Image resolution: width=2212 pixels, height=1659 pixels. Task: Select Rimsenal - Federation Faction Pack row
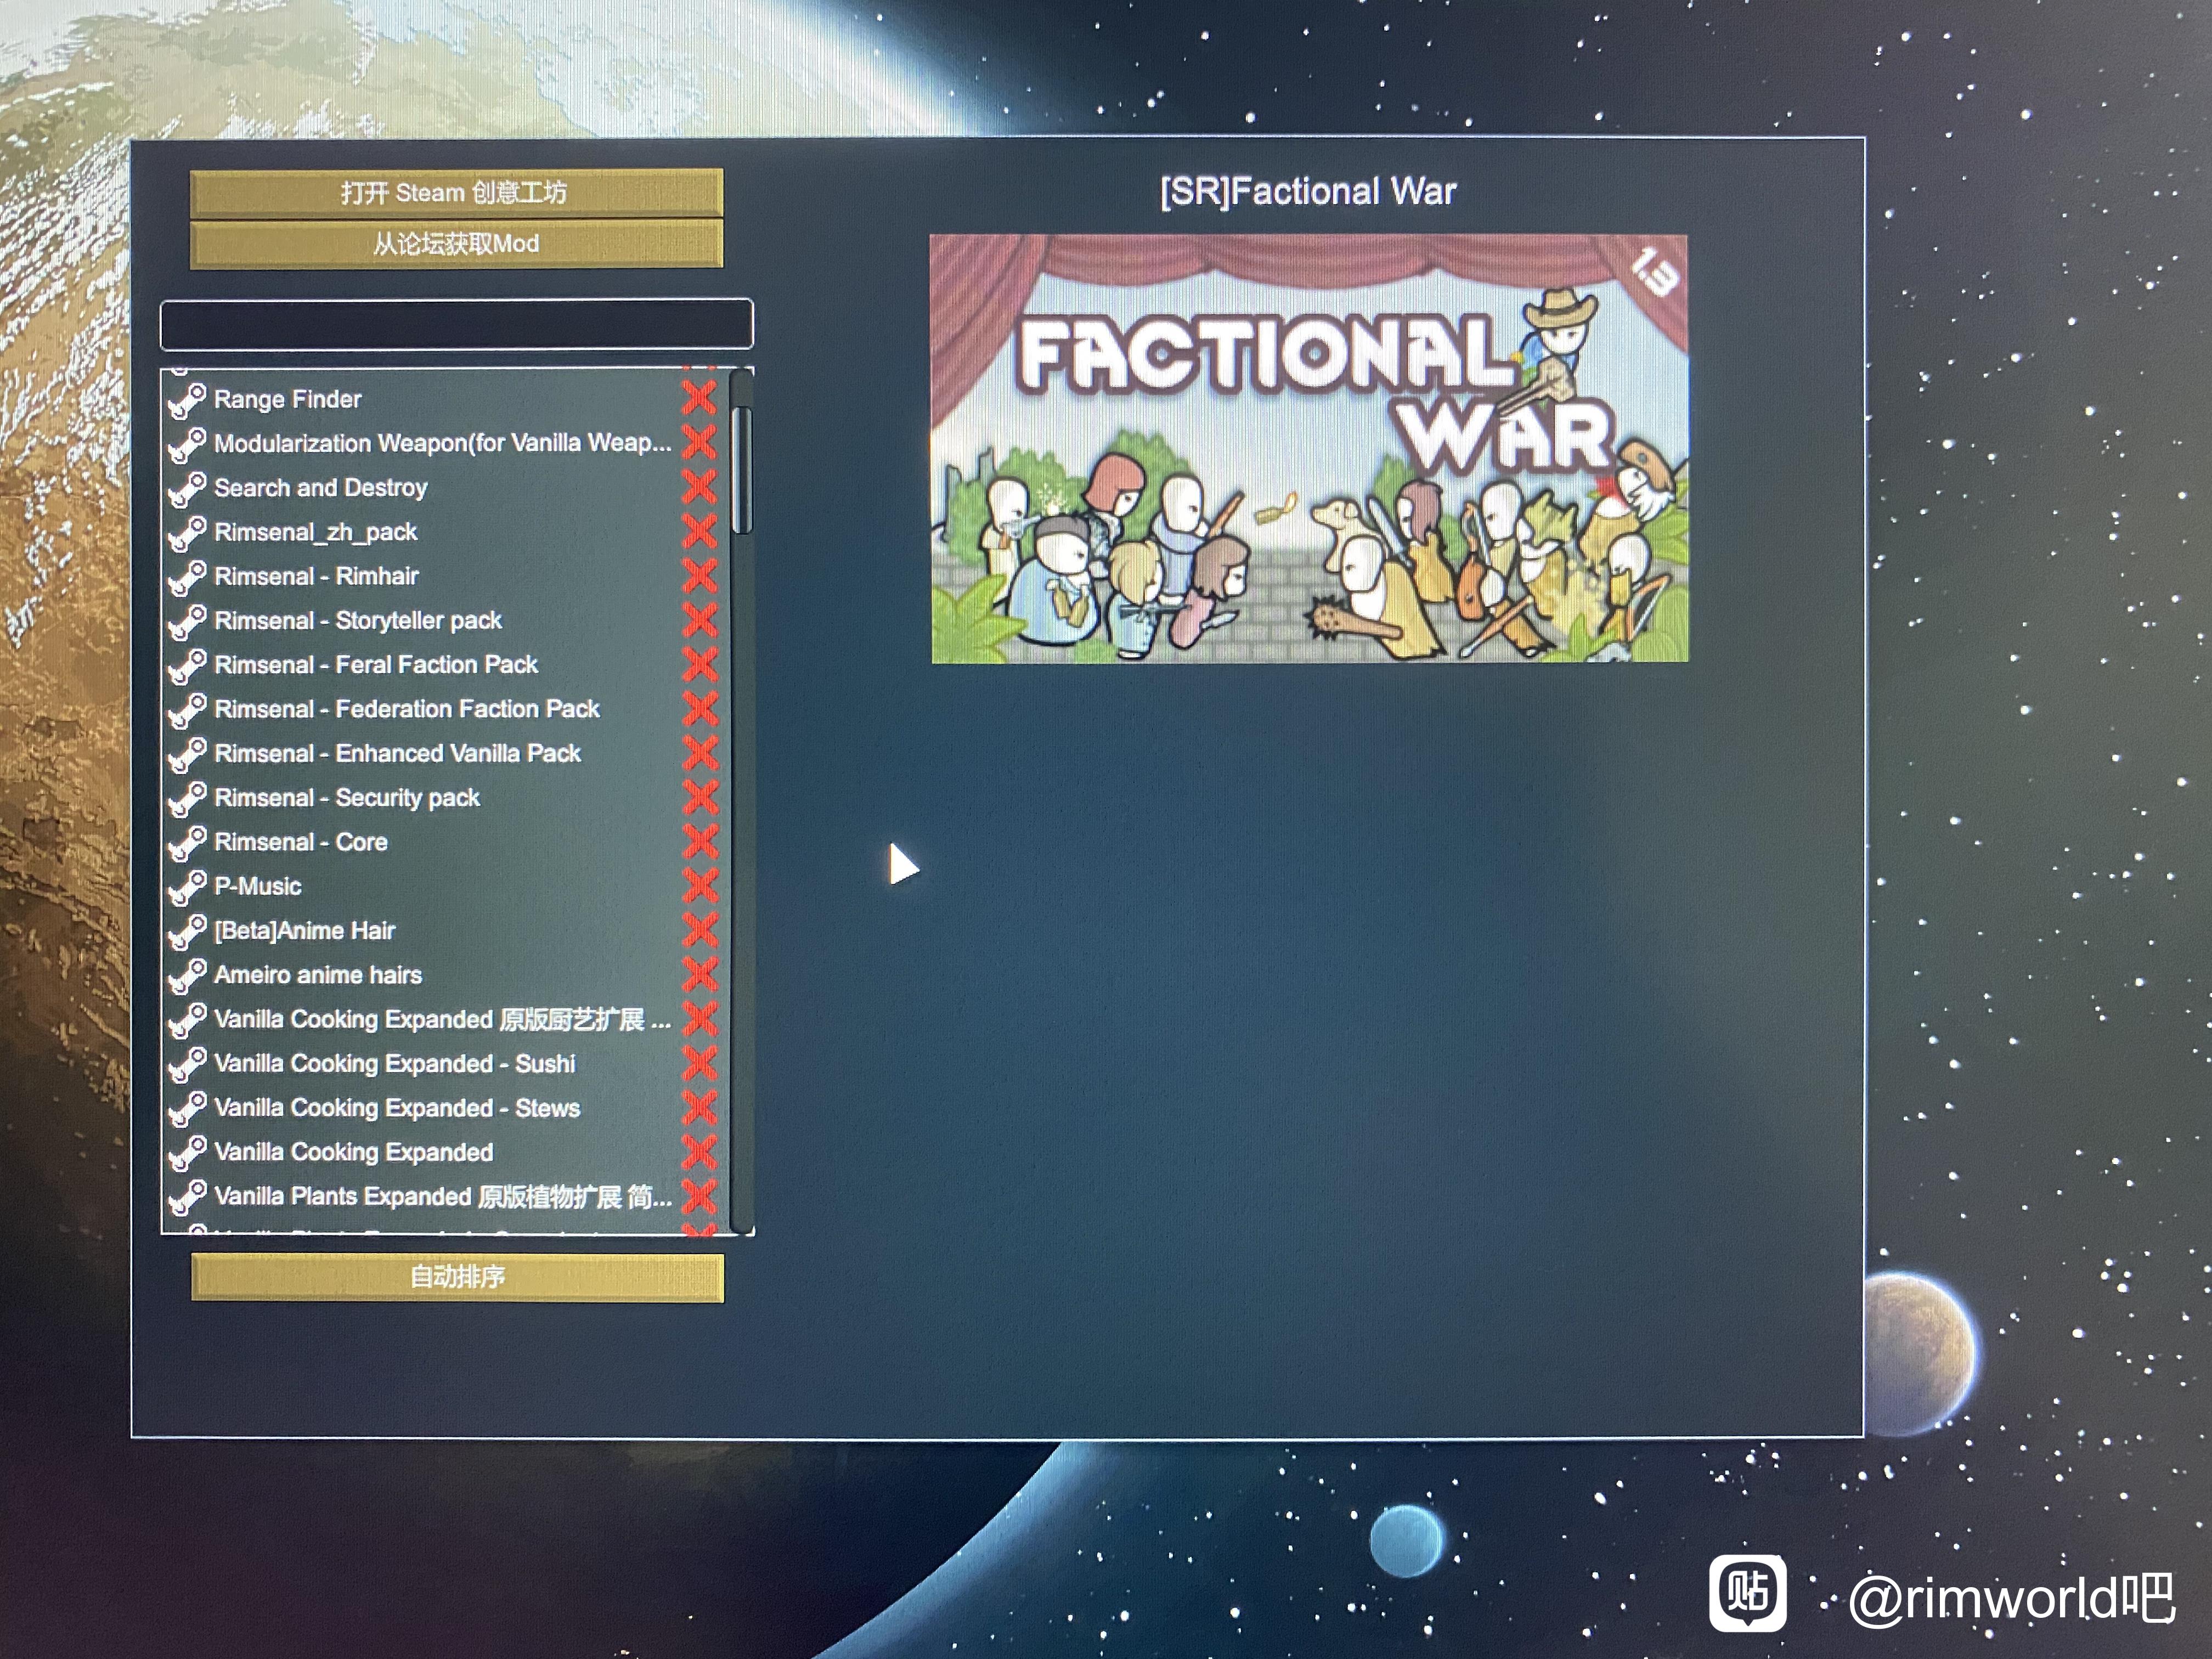(x=446, y=709)
